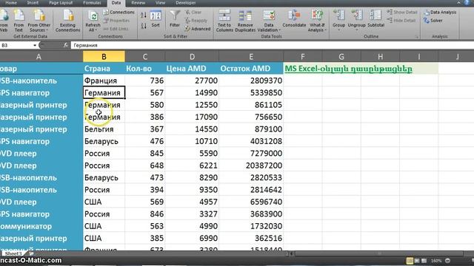Switch to Page Layout tab

click(61, 3)
